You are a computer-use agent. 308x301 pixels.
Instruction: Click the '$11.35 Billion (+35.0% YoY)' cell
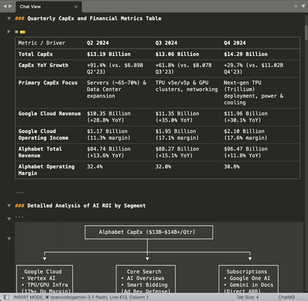coord(177,117)
